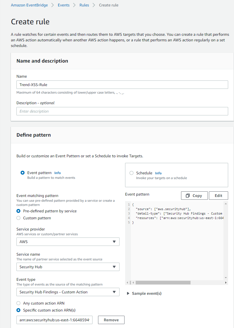Click left arrow of event pattern scrollbar
Screen dimensions: 234x328
(x=133, y=283)
